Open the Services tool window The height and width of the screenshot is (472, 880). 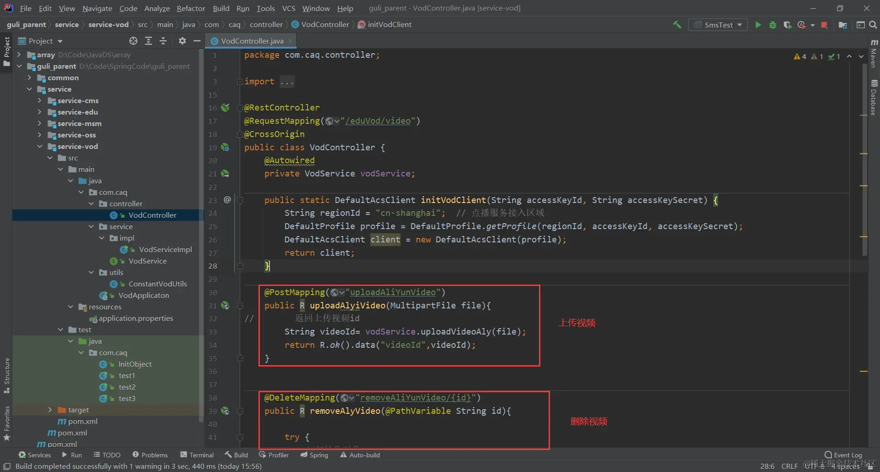[35, 455]
